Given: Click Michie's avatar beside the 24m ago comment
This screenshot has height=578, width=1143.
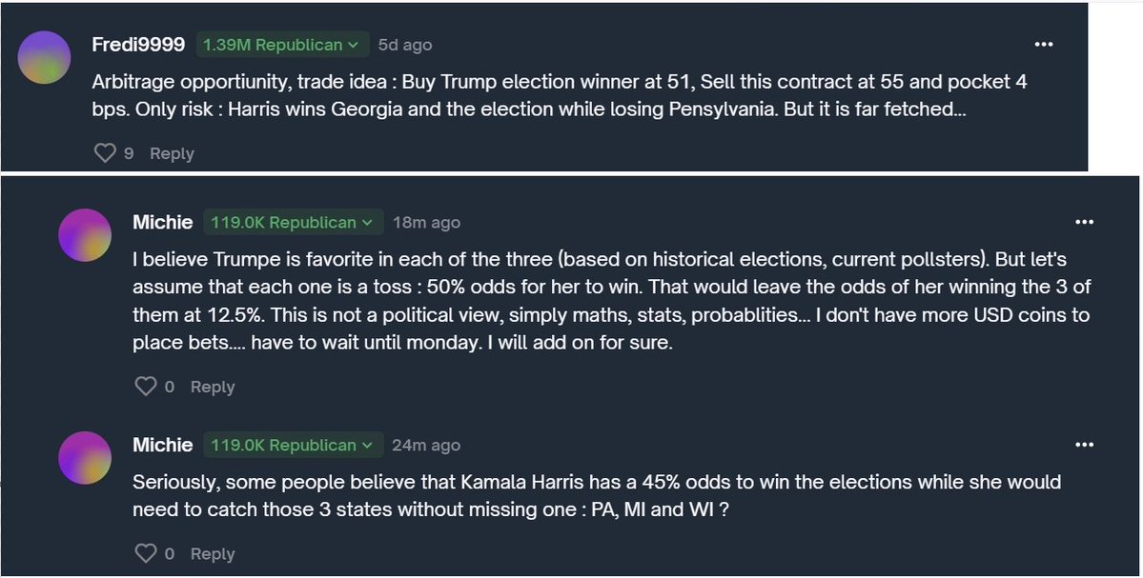Looking at the screenshot, I should (85, 457).
